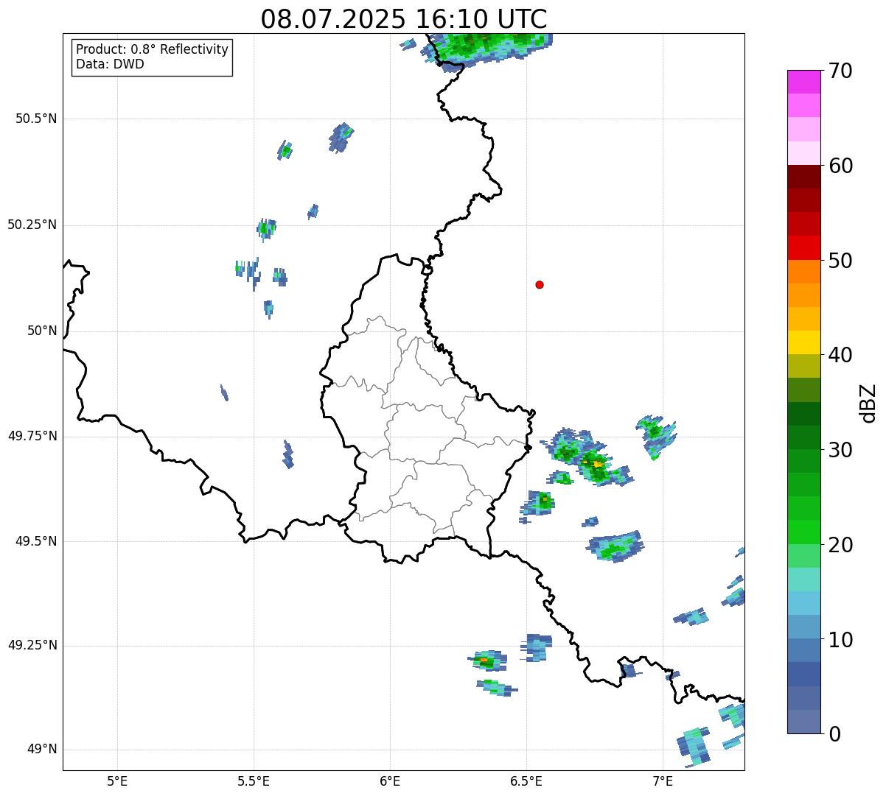Image resolution: width=886 pixels, height=796 pixels.
Task: Click the dBZ colorbar axis label
Action: (869, 403)
